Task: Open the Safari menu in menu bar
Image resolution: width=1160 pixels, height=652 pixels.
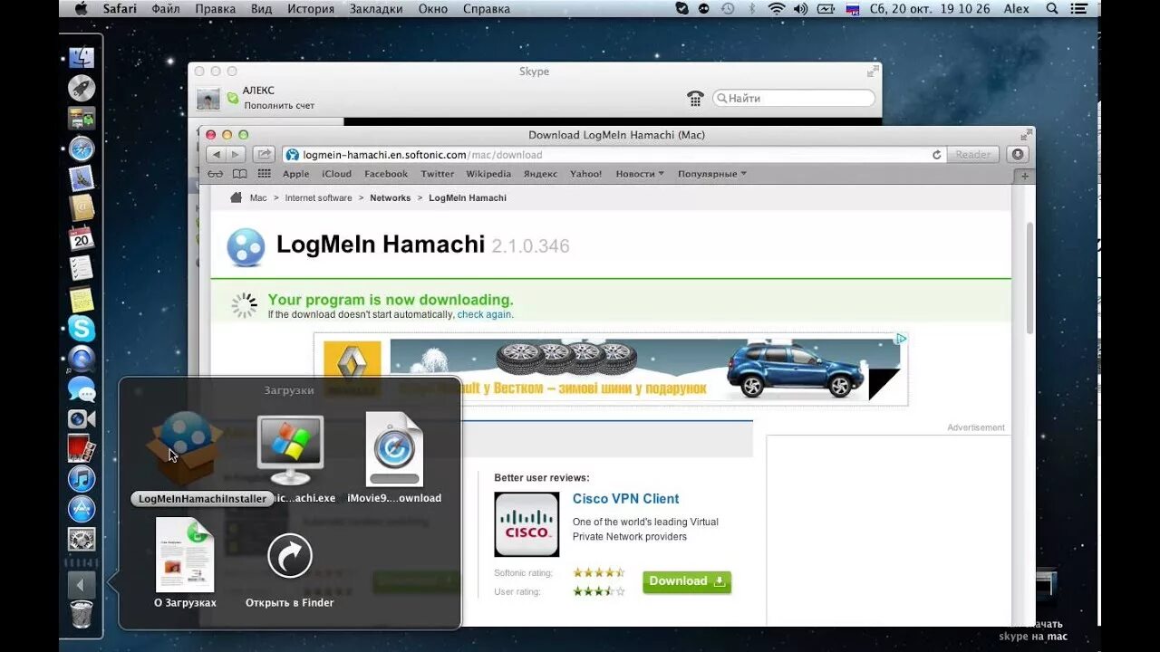Action: [x=121, y=8]
